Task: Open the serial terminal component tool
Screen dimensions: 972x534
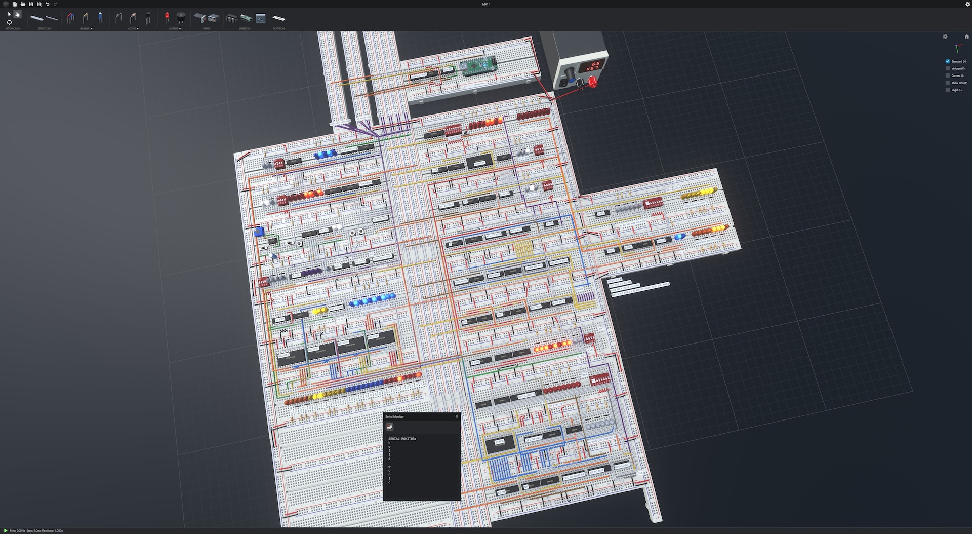Action: pos(261,18)
